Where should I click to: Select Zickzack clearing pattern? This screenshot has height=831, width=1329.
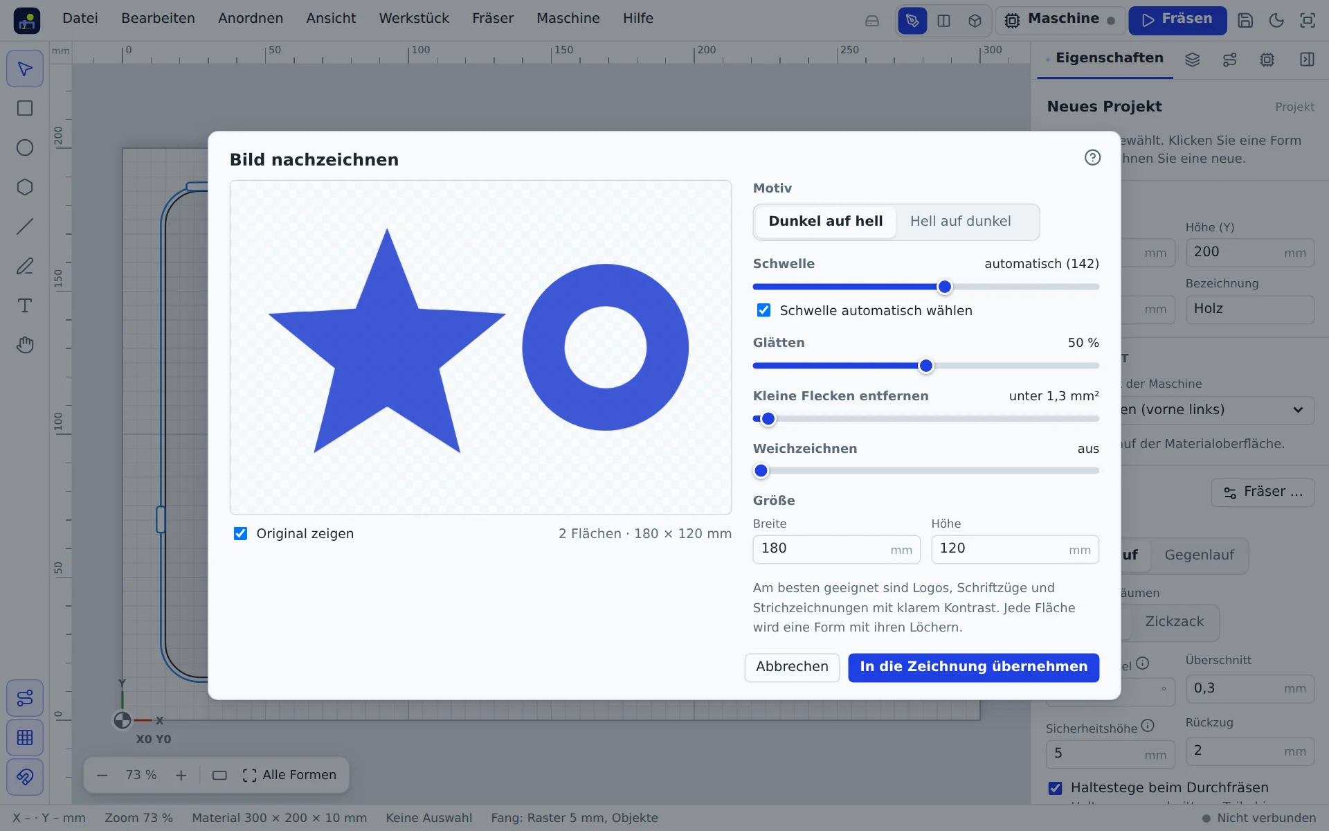(1174, 622)
